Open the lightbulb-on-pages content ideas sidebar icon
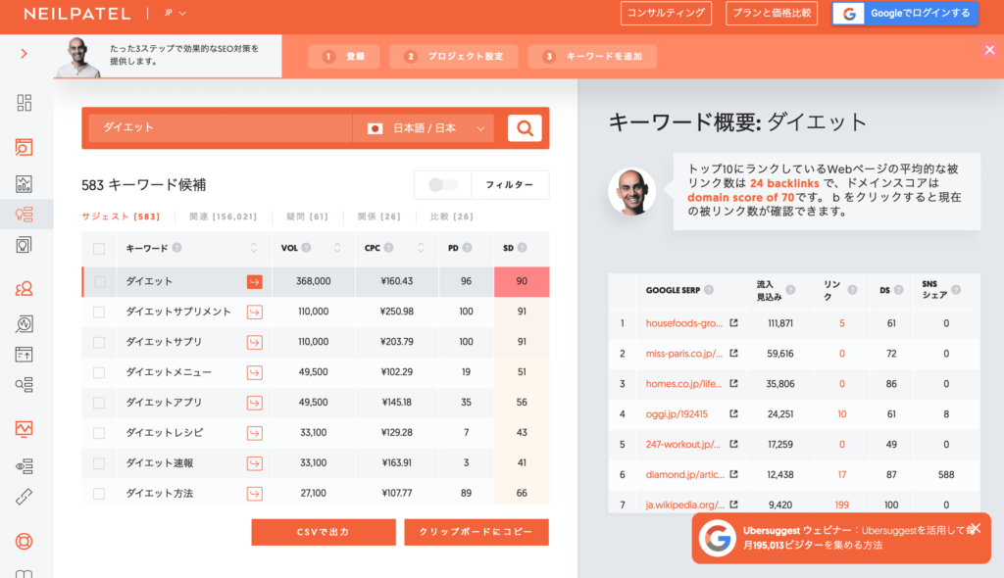Viewport: 1004px width, 578px height. coord(24,245)
